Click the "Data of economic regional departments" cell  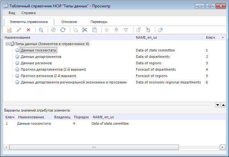pyautogui.click(x=168, y=82)
